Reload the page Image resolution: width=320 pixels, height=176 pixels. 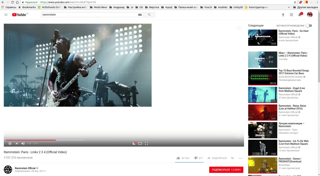12,2
